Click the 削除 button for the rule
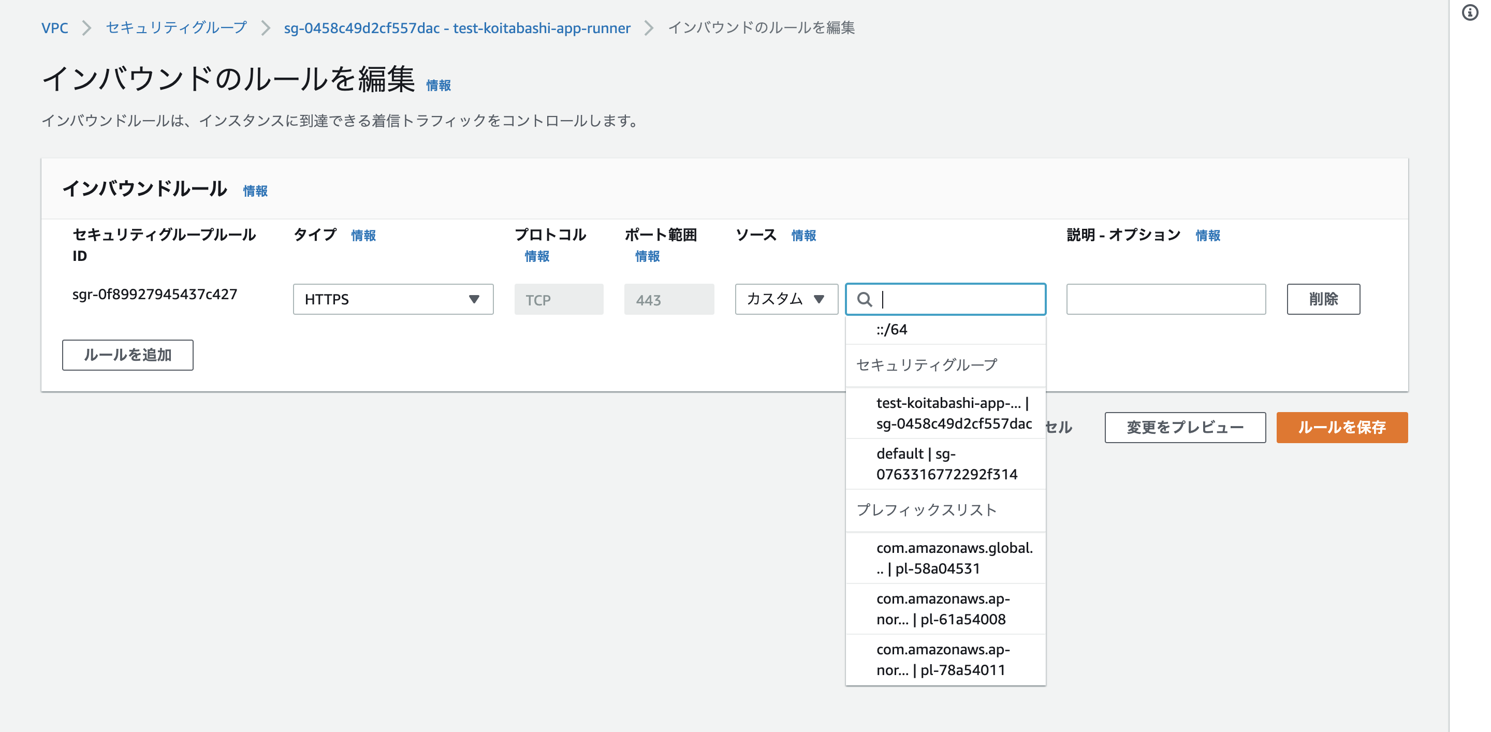Screen dimensions: 1491x732 [1323, 299]
